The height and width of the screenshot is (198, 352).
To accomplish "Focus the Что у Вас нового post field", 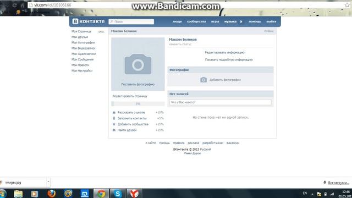I will 221,102.
